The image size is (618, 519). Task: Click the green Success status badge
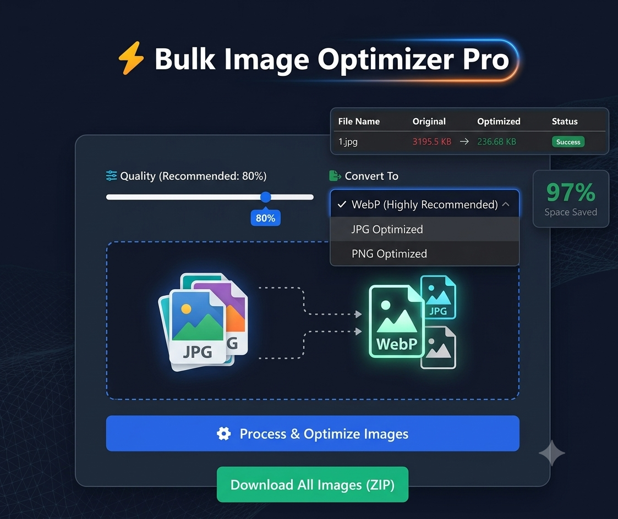(x=568, y=142)
